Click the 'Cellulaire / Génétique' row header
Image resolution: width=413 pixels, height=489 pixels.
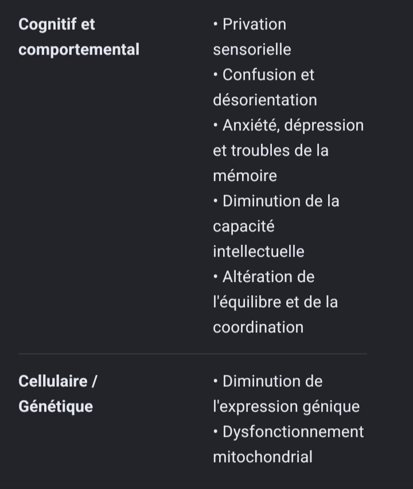point(58,394)
